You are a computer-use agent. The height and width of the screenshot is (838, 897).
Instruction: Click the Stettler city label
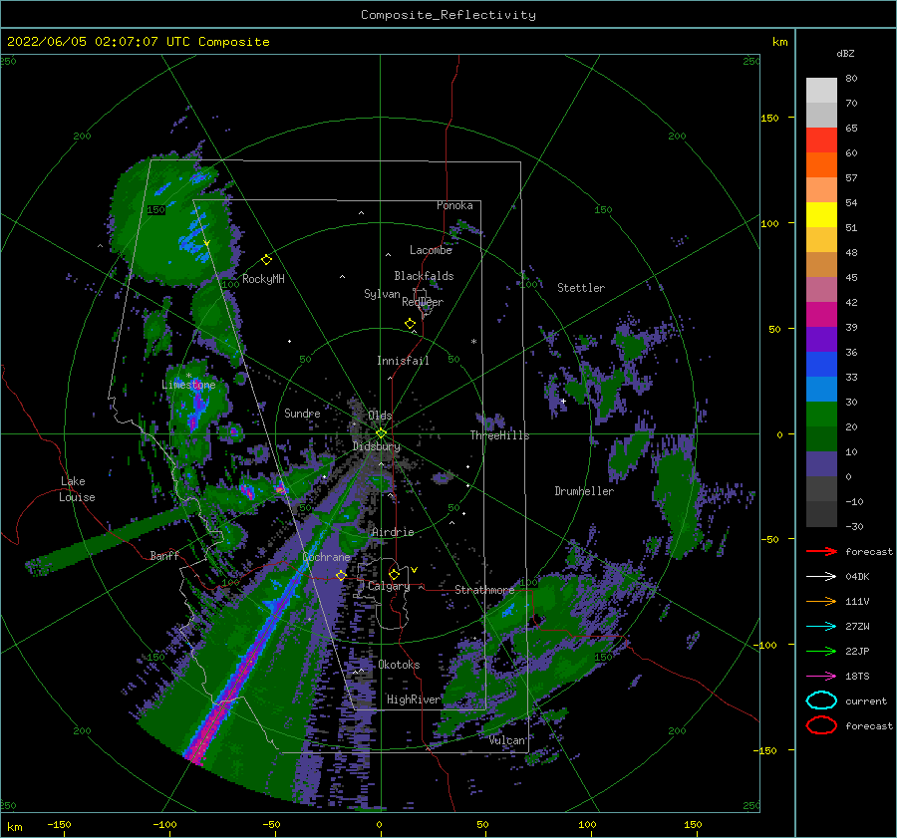click(x=581, y=288)
